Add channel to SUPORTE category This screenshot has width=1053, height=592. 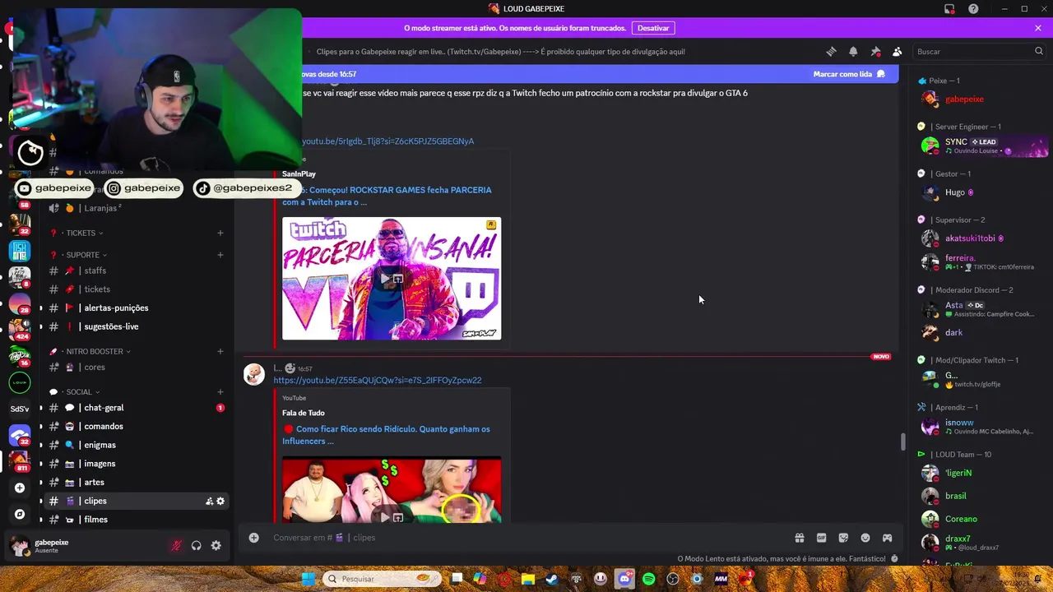point(220,255)
